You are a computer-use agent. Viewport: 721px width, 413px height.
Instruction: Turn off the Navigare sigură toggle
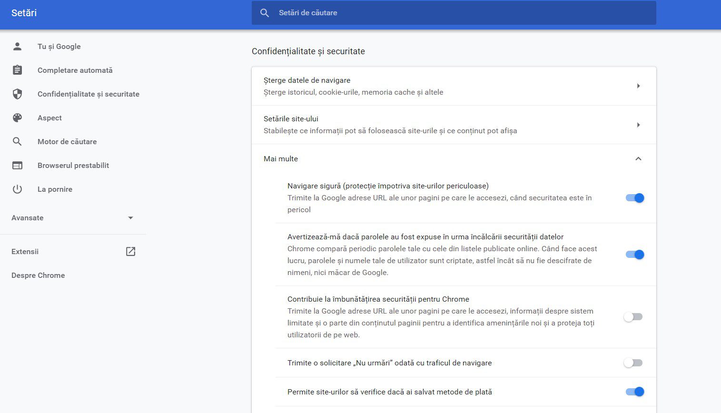click(634, 198)
